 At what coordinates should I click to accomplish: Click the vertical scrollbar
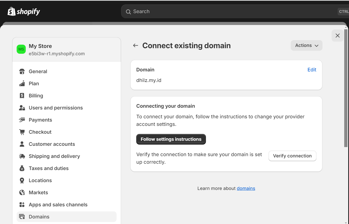click(x=346, y=88)
